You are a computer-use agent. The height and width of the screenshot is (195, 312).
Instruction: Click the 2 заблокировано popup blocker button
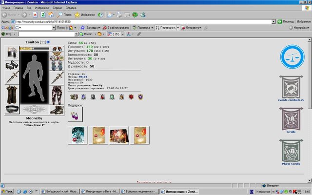[116, 28]
